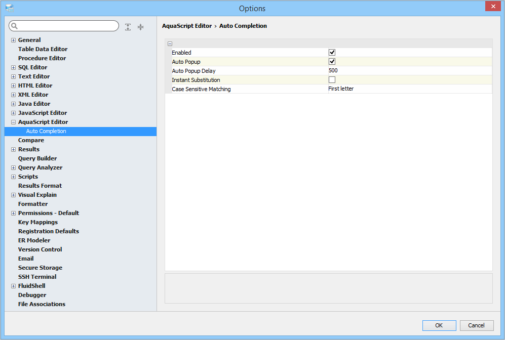Close the Options dialog
The image size is (505, 340).
click(493, 6)
